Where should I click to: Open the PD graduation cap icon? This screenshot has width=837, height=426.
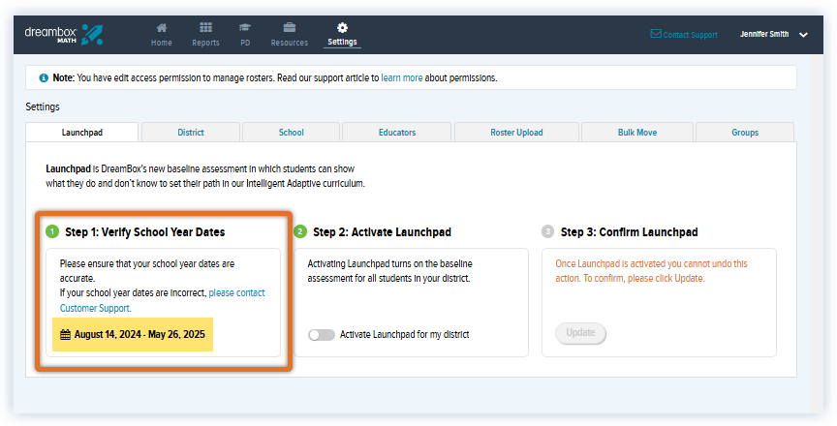[245, 28]
